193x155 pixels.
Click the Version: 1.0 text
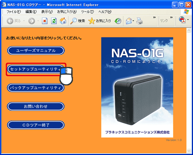coord(174,140)
